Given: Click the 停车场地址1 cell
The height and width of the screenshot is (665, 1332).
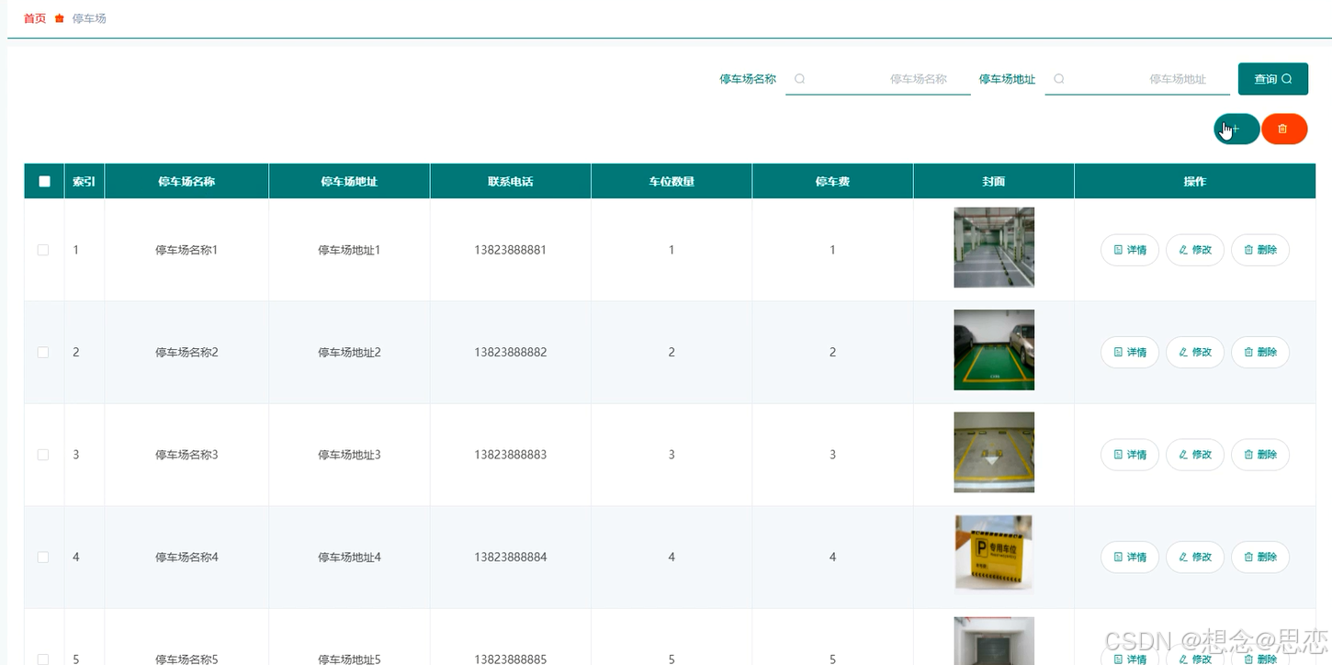Looking at the screenshot, I should tap(349, 250).
